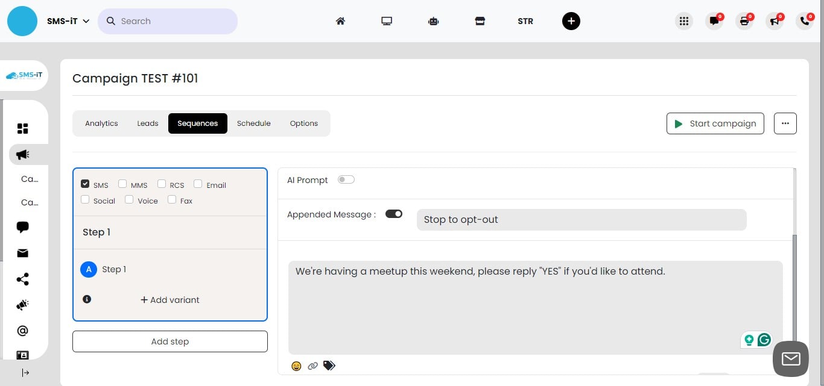
Task: Open the @ mentions icon in sidebar
Action: (22, 331)
